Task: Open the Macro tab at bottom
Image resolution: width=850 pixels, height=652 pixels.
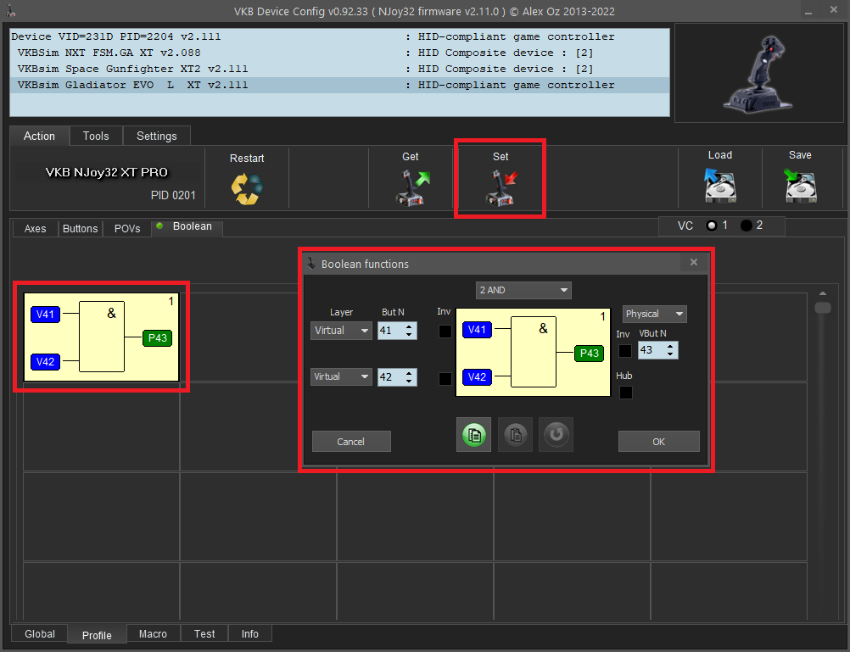Action: 153,634
